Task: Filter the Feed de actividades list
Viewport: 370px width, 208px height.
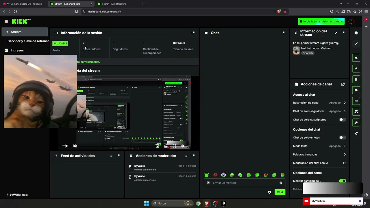Action: (111, 156)
